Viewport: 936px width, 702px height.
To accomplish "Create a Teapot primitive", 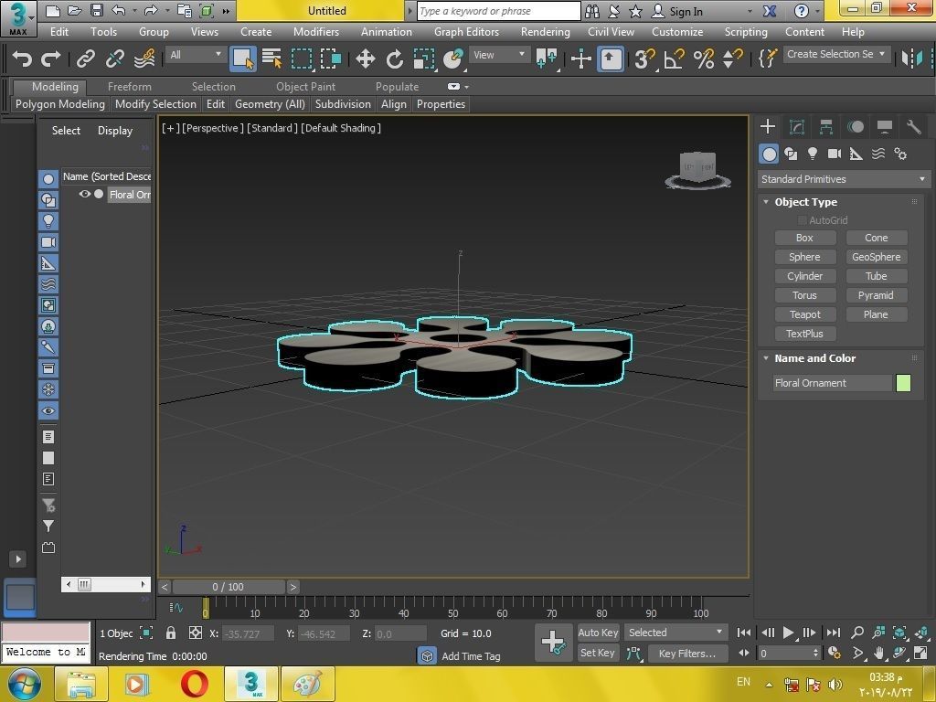I will [x=804, y=314].
